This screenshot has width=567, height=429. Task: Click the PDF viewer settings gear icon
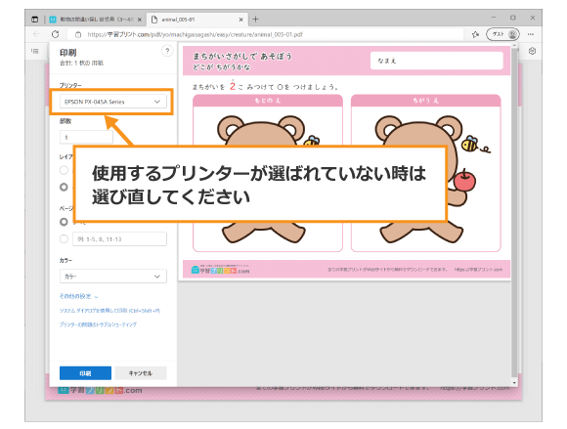click(532, 51)
